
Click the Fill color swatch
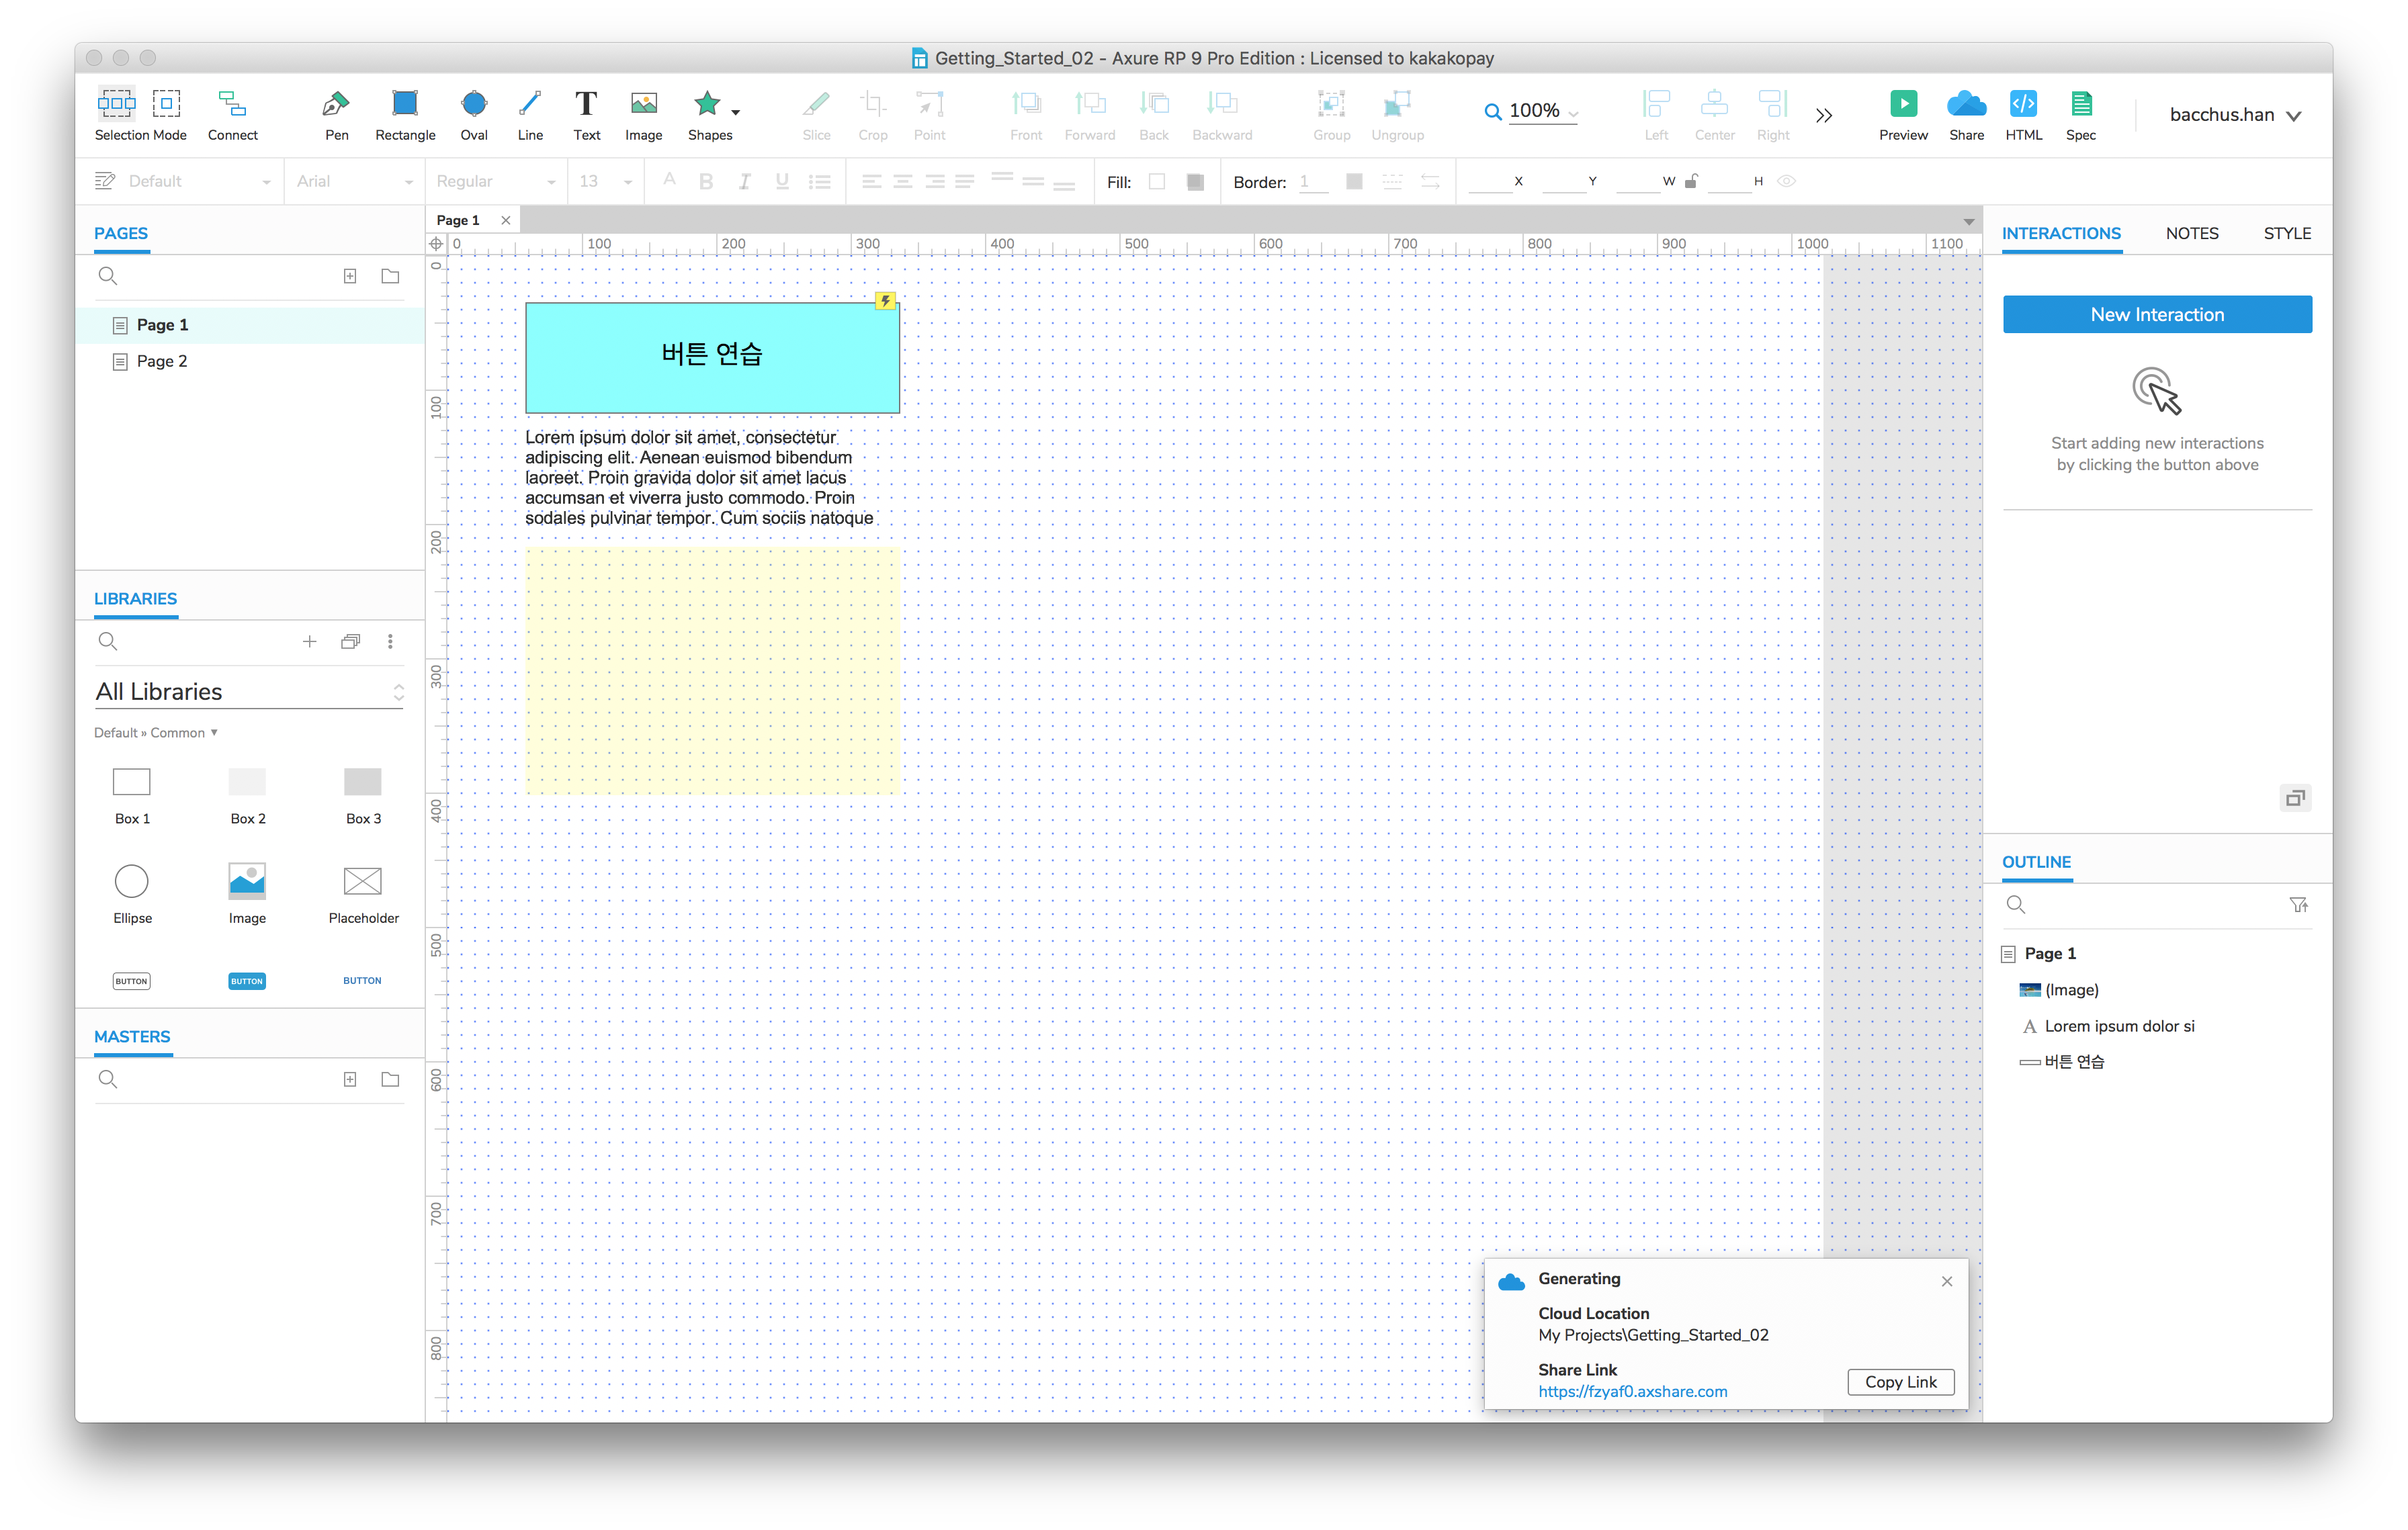pos(1157,182)
